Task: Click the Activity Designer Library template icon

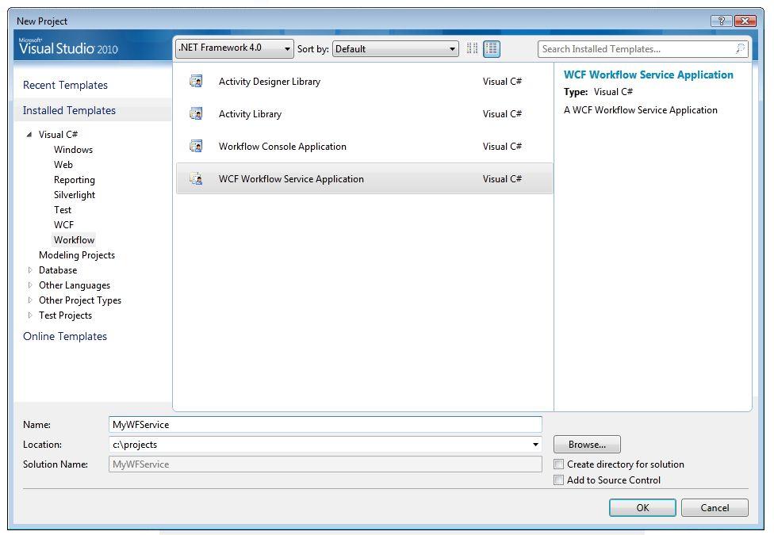Action: pyautogui.click(x=196, y=81)
